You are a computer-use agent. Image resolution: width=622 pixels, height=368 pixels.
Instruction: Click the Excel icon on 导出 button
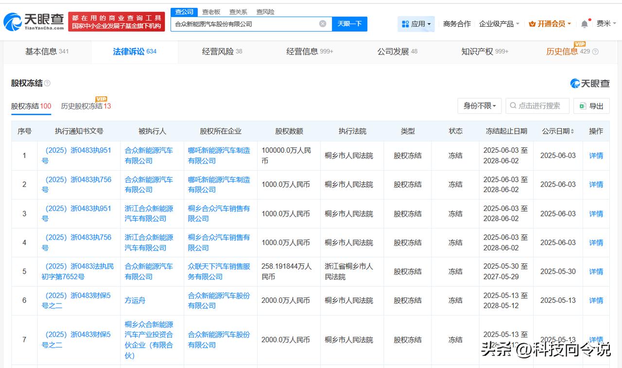[x=583, y=106]
